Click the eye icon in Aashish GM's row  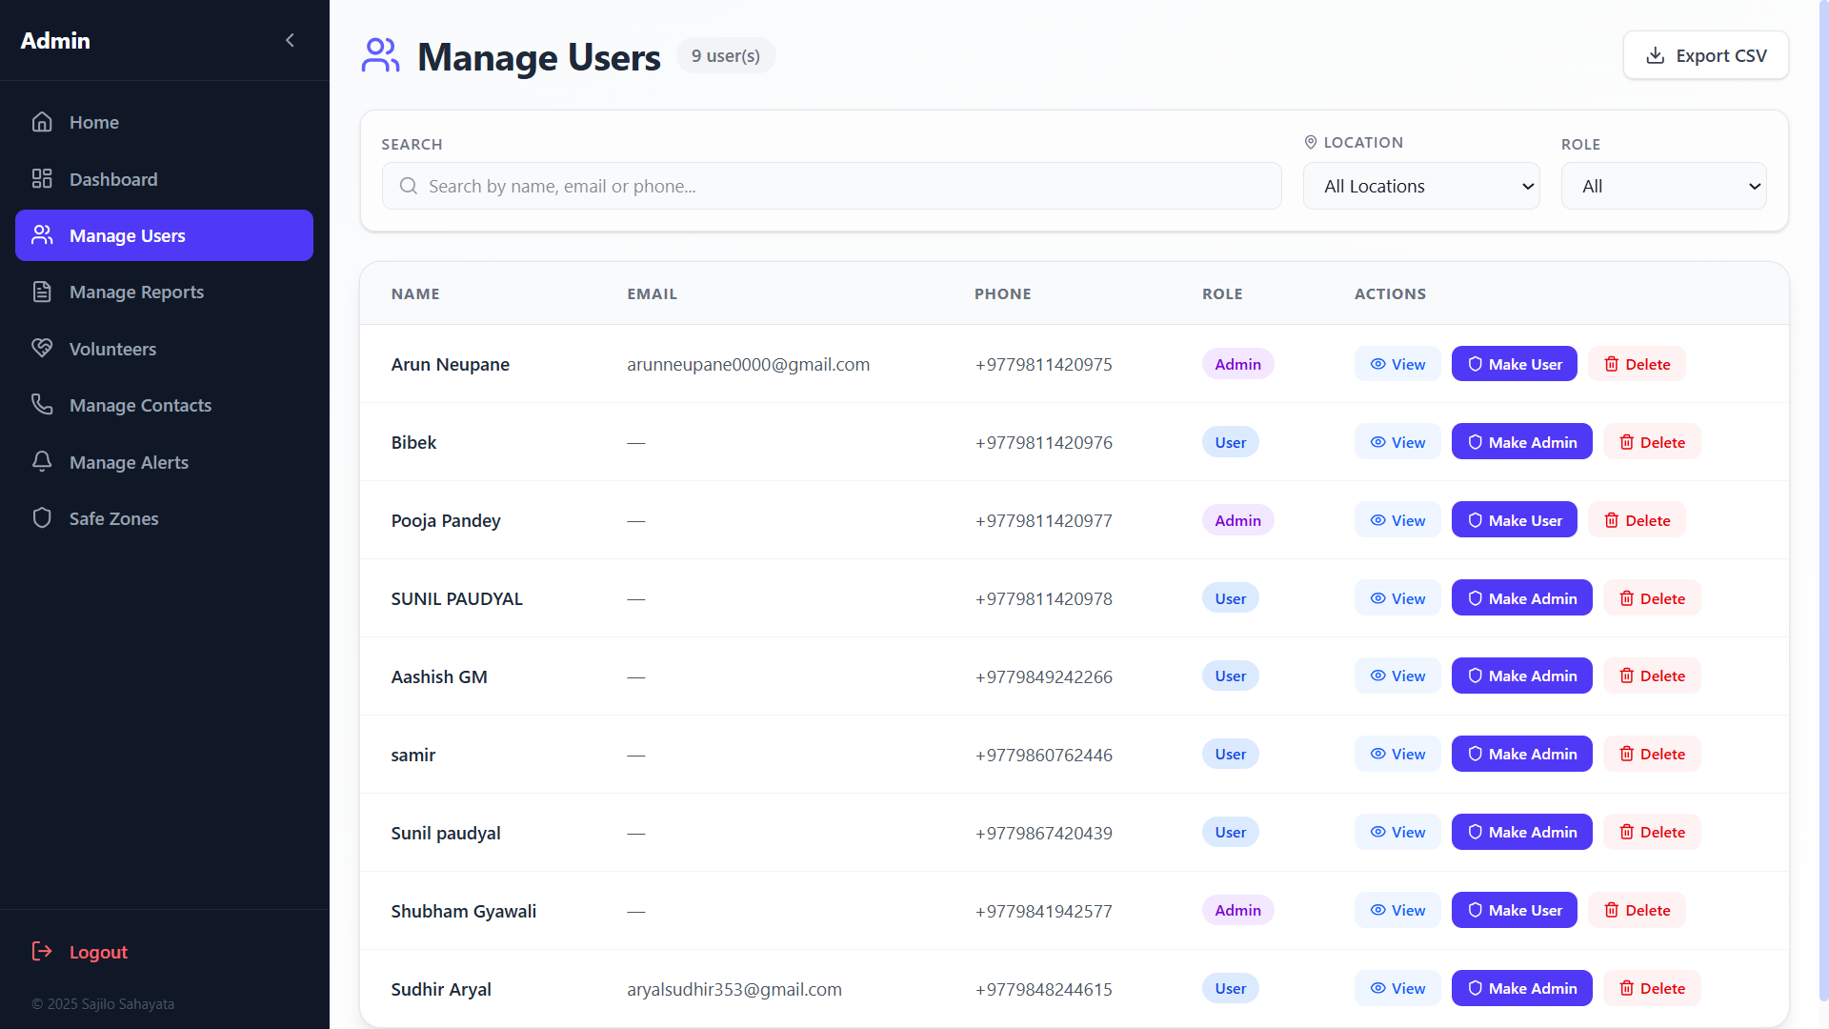point(1377,676)
